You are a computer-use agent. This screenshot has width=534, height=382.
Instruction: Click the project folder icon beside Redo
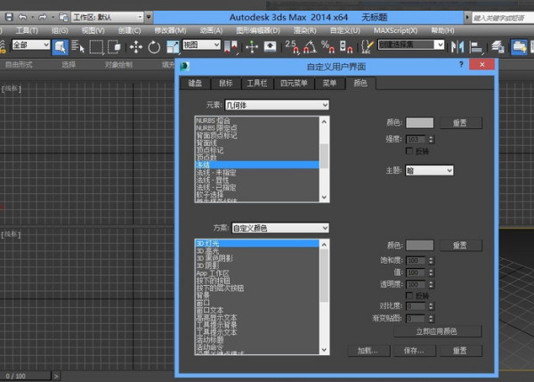point(63,17)
